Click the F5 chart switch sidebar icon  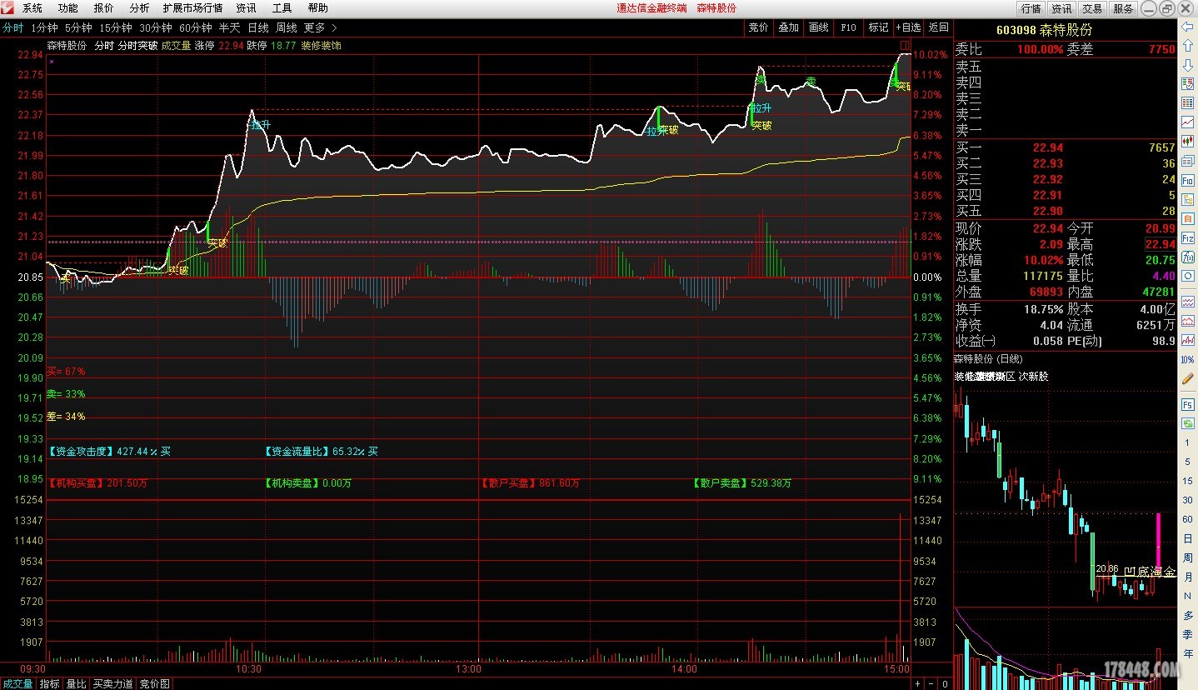pyautogui.click(x=1187, y=404)
